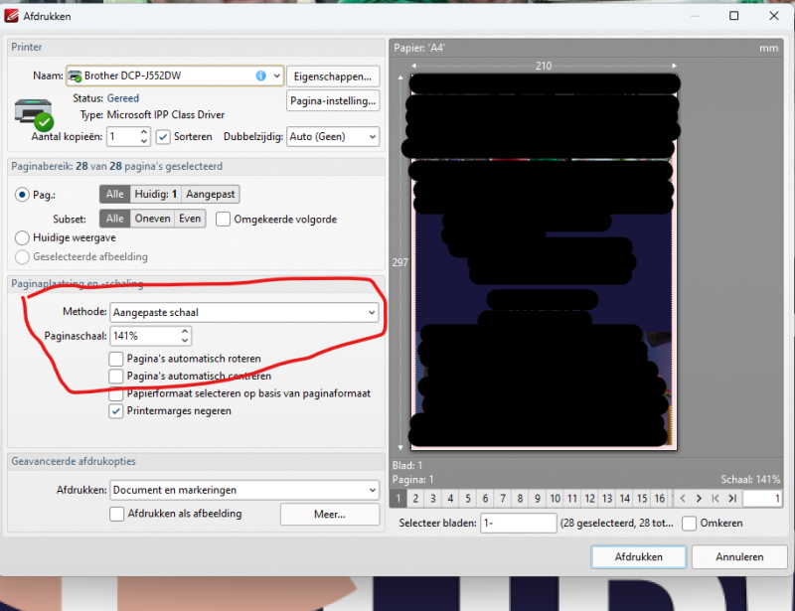Open the Afdrukken content dropdown
The width and height of the screenshot is (795, 611).
(243, 490)
